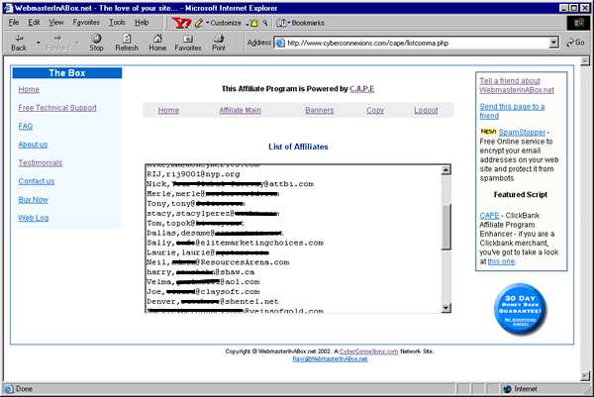This screenshot has height=397, width=594.
Task: Click the Yahoo Y! toolbar logo
Action: (181, 23)
